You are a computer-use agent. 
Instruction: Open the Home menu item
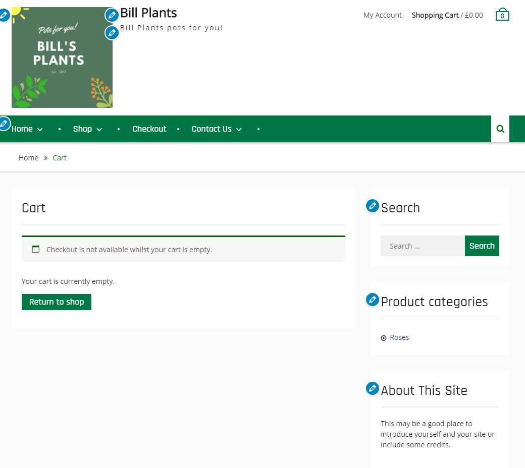(x=22, y=129)
